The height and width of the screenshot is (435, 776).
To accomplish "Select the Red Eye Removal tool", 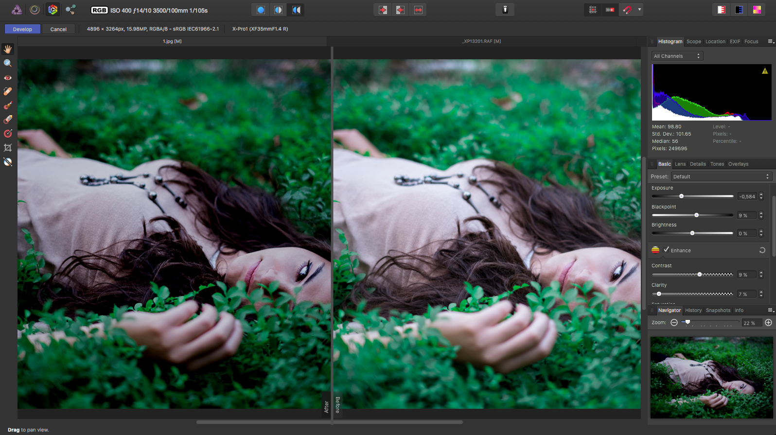I will pyautogui.click(x=8, y=77).
